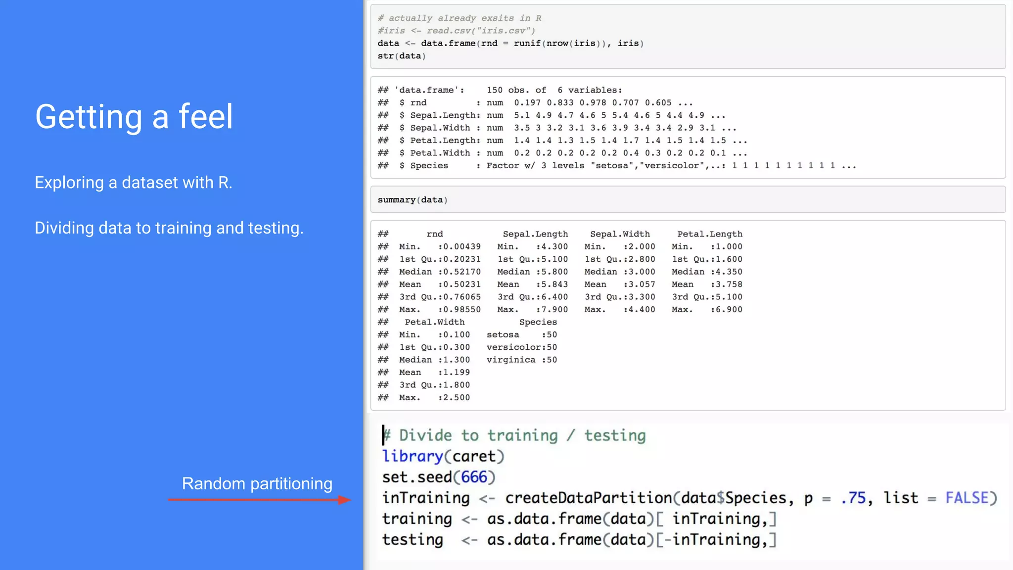Click the 'Petal.Length' summary column header
1013x570 pixels.
(710, 234)
